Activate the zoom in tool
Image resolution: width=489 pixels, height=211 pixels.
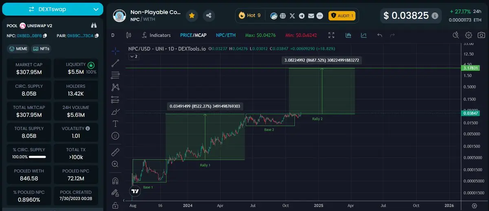point(115,164)
